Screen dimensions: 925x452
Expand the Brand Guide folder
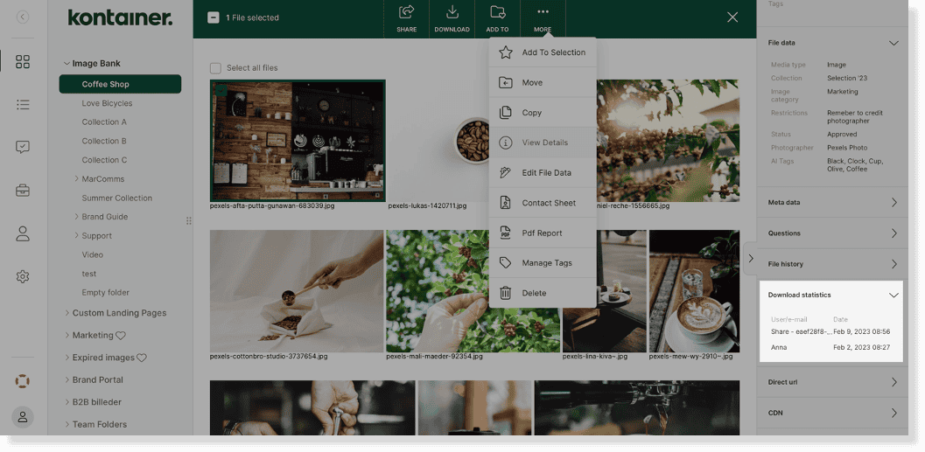(x=77, y=217)
